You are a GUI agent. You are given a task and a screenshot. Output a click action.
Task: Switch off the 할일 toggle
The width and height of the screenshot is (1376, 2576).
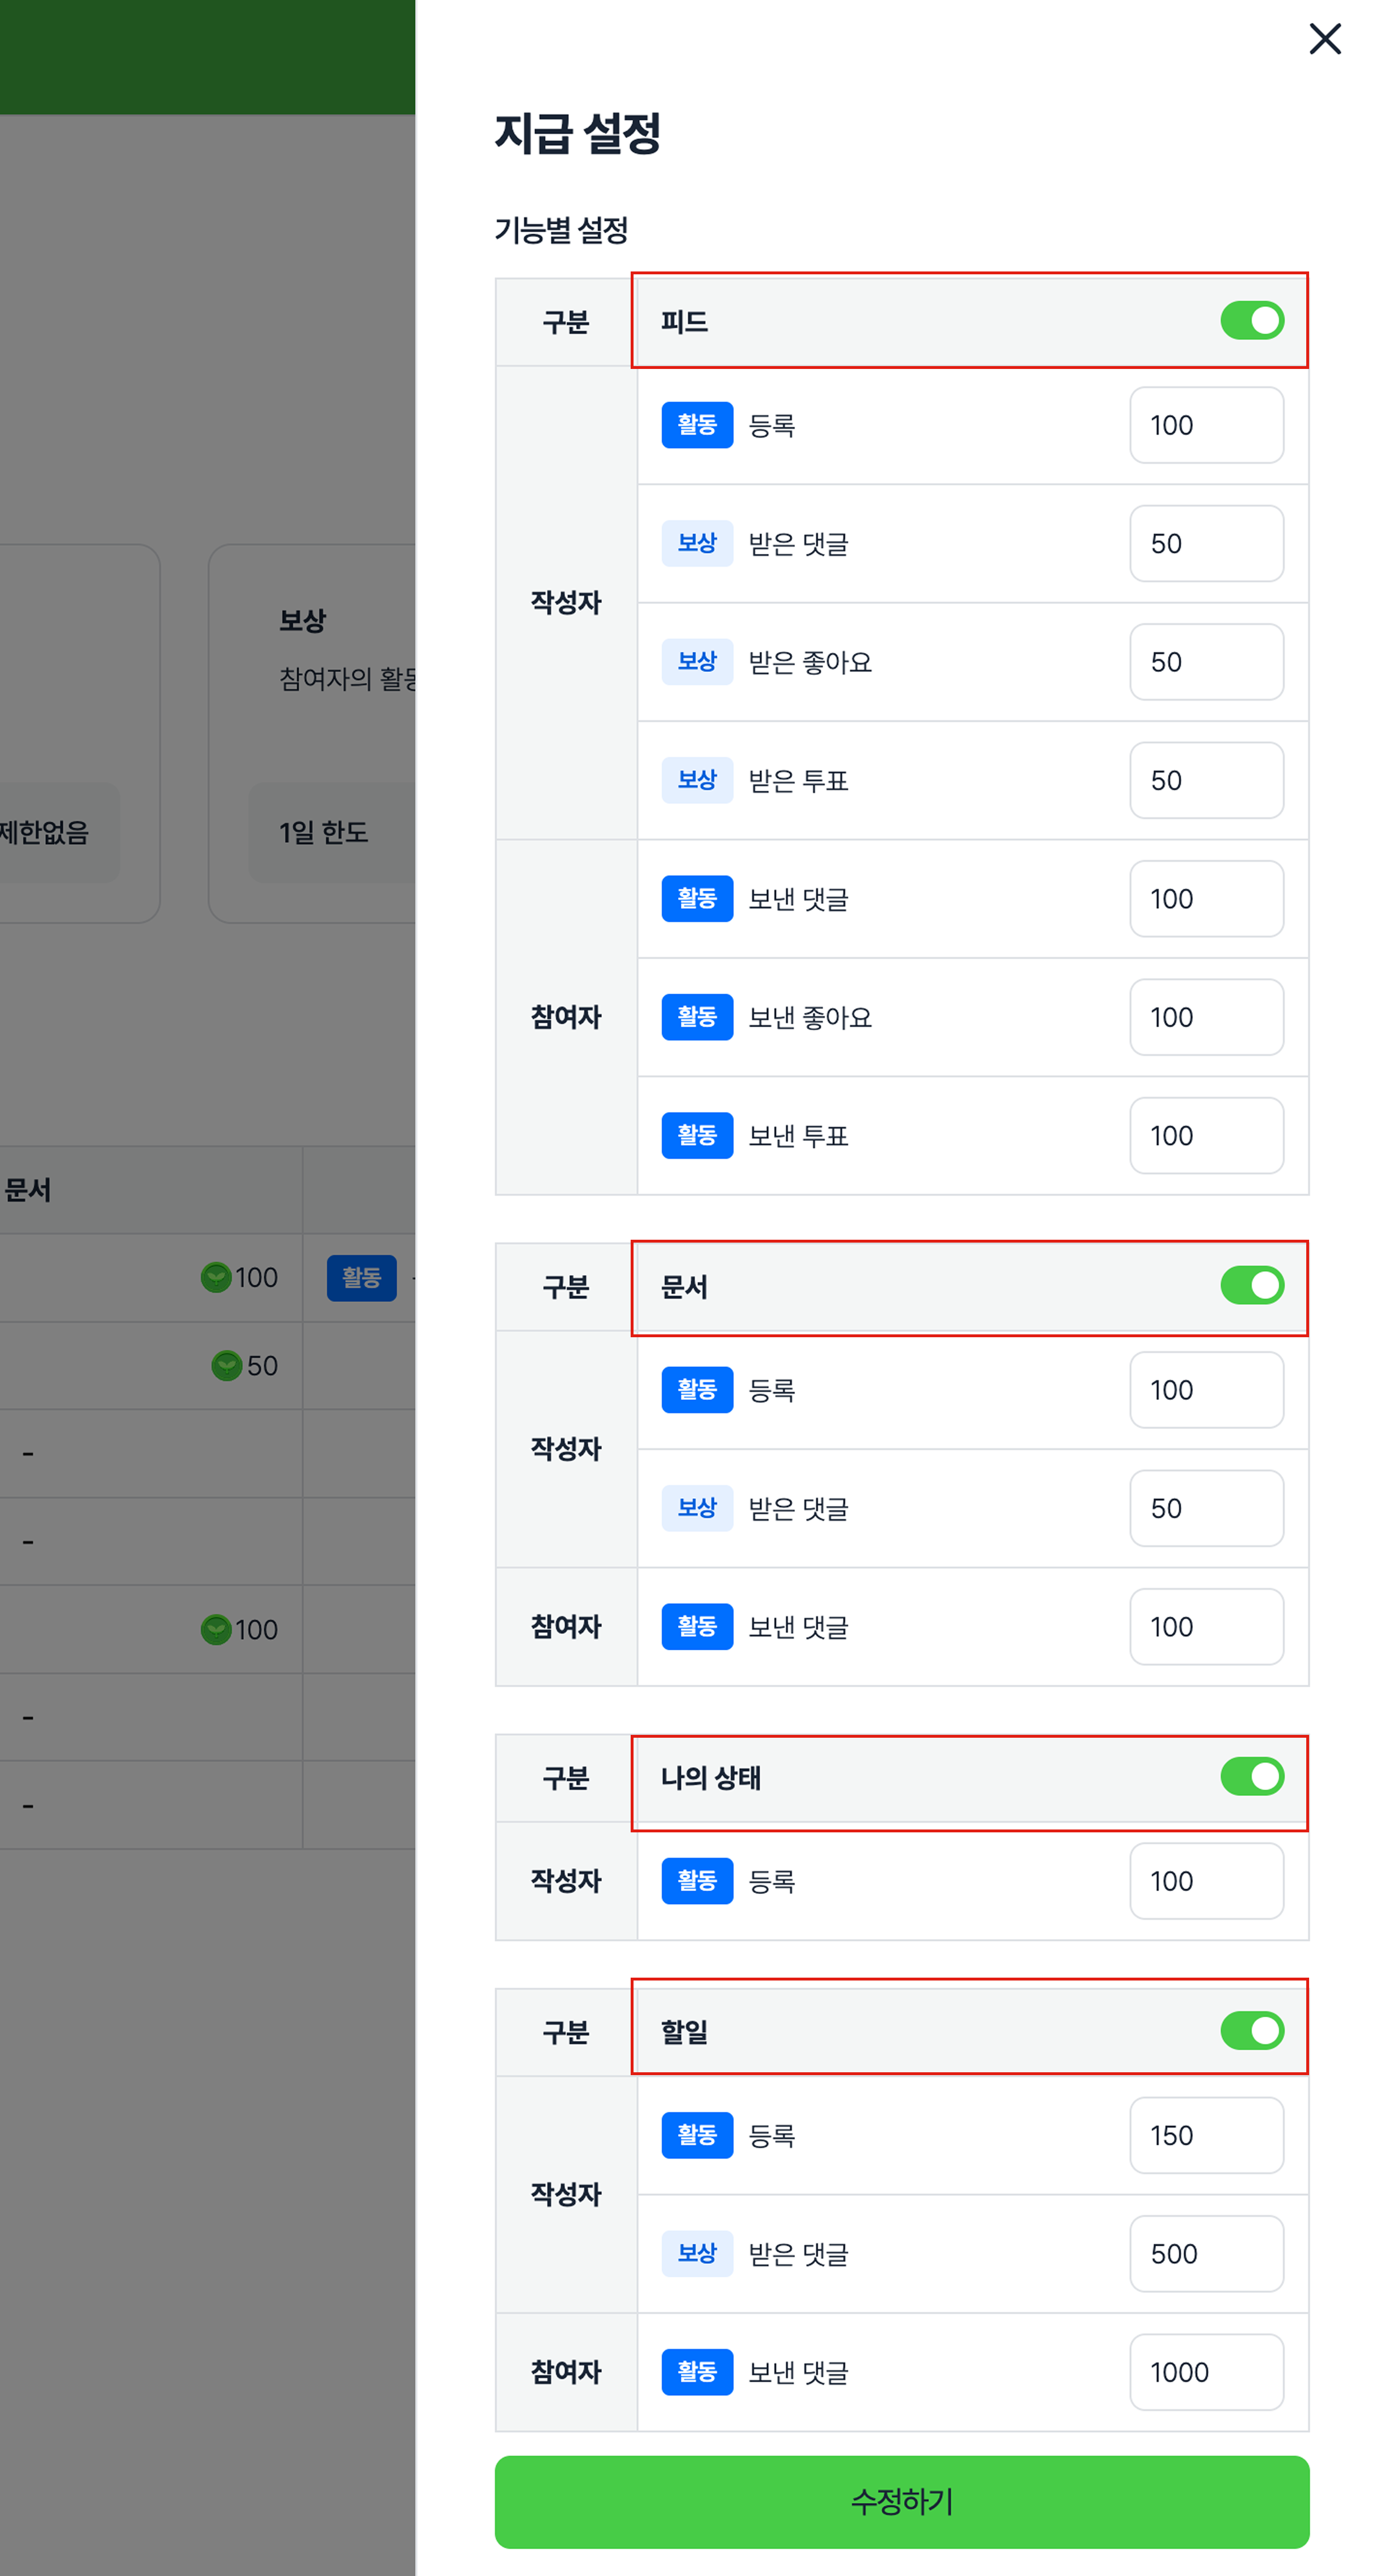[1251, 2030]
